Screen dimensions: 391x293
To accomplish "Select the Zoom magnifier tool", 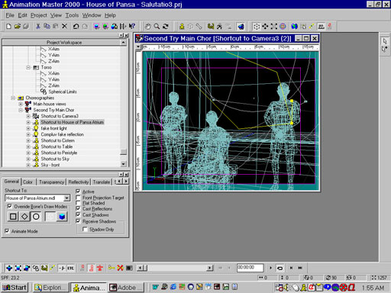I will (157, 26).
